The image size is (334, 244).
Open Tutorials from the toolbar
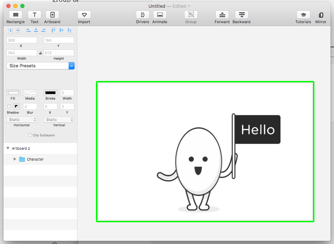303,15
